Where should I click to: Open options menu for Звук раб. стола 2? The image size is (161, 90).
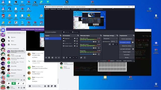coord(99,48)
